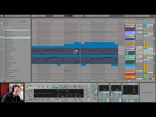Screen dimensions: 156x117
Task: Fold the 59 Analog track with its arrow
Action: 126,47
